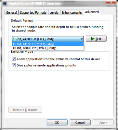Close the Digital Audio Properties window
118x130 pixels.
pos(111,2)
